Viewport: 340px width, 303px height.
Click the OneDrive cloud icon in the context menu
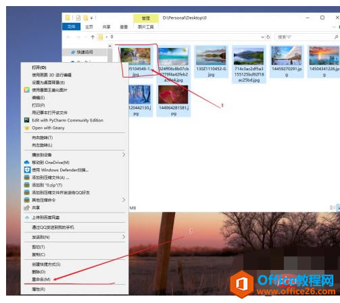26,162
